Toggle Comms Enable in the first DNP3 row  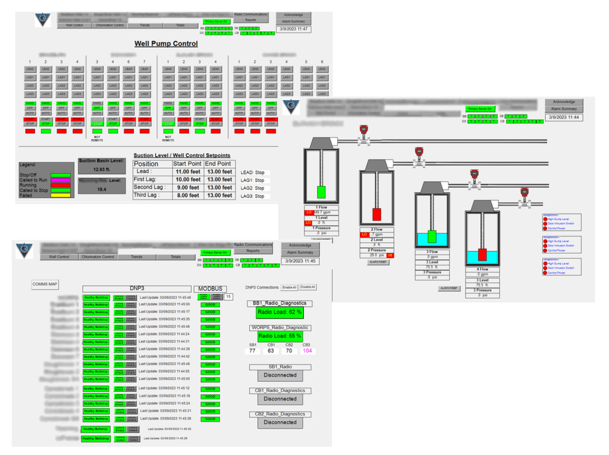coord(119,298)
